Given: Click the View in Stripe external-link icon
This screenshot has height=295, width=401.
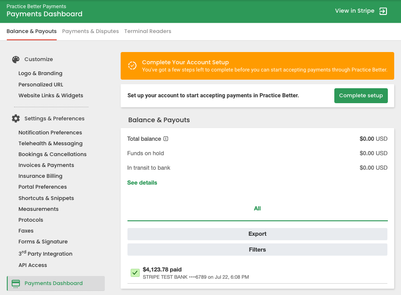Looking at the screenshot, I should coord(382,11).
